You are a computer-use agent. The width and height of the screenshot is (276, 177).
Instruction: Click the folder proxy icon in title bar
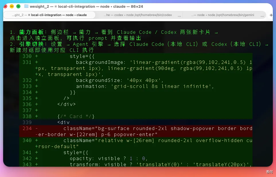[x=26, y=6]
